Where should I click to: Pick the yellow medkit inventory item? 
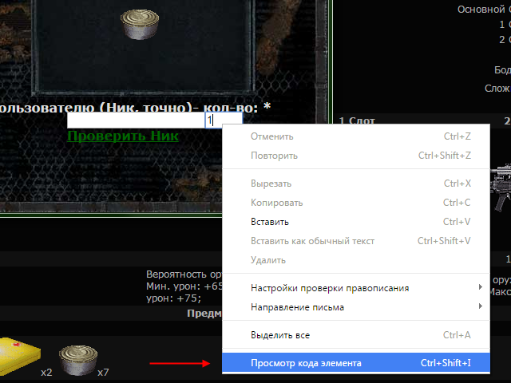point(19,357)
